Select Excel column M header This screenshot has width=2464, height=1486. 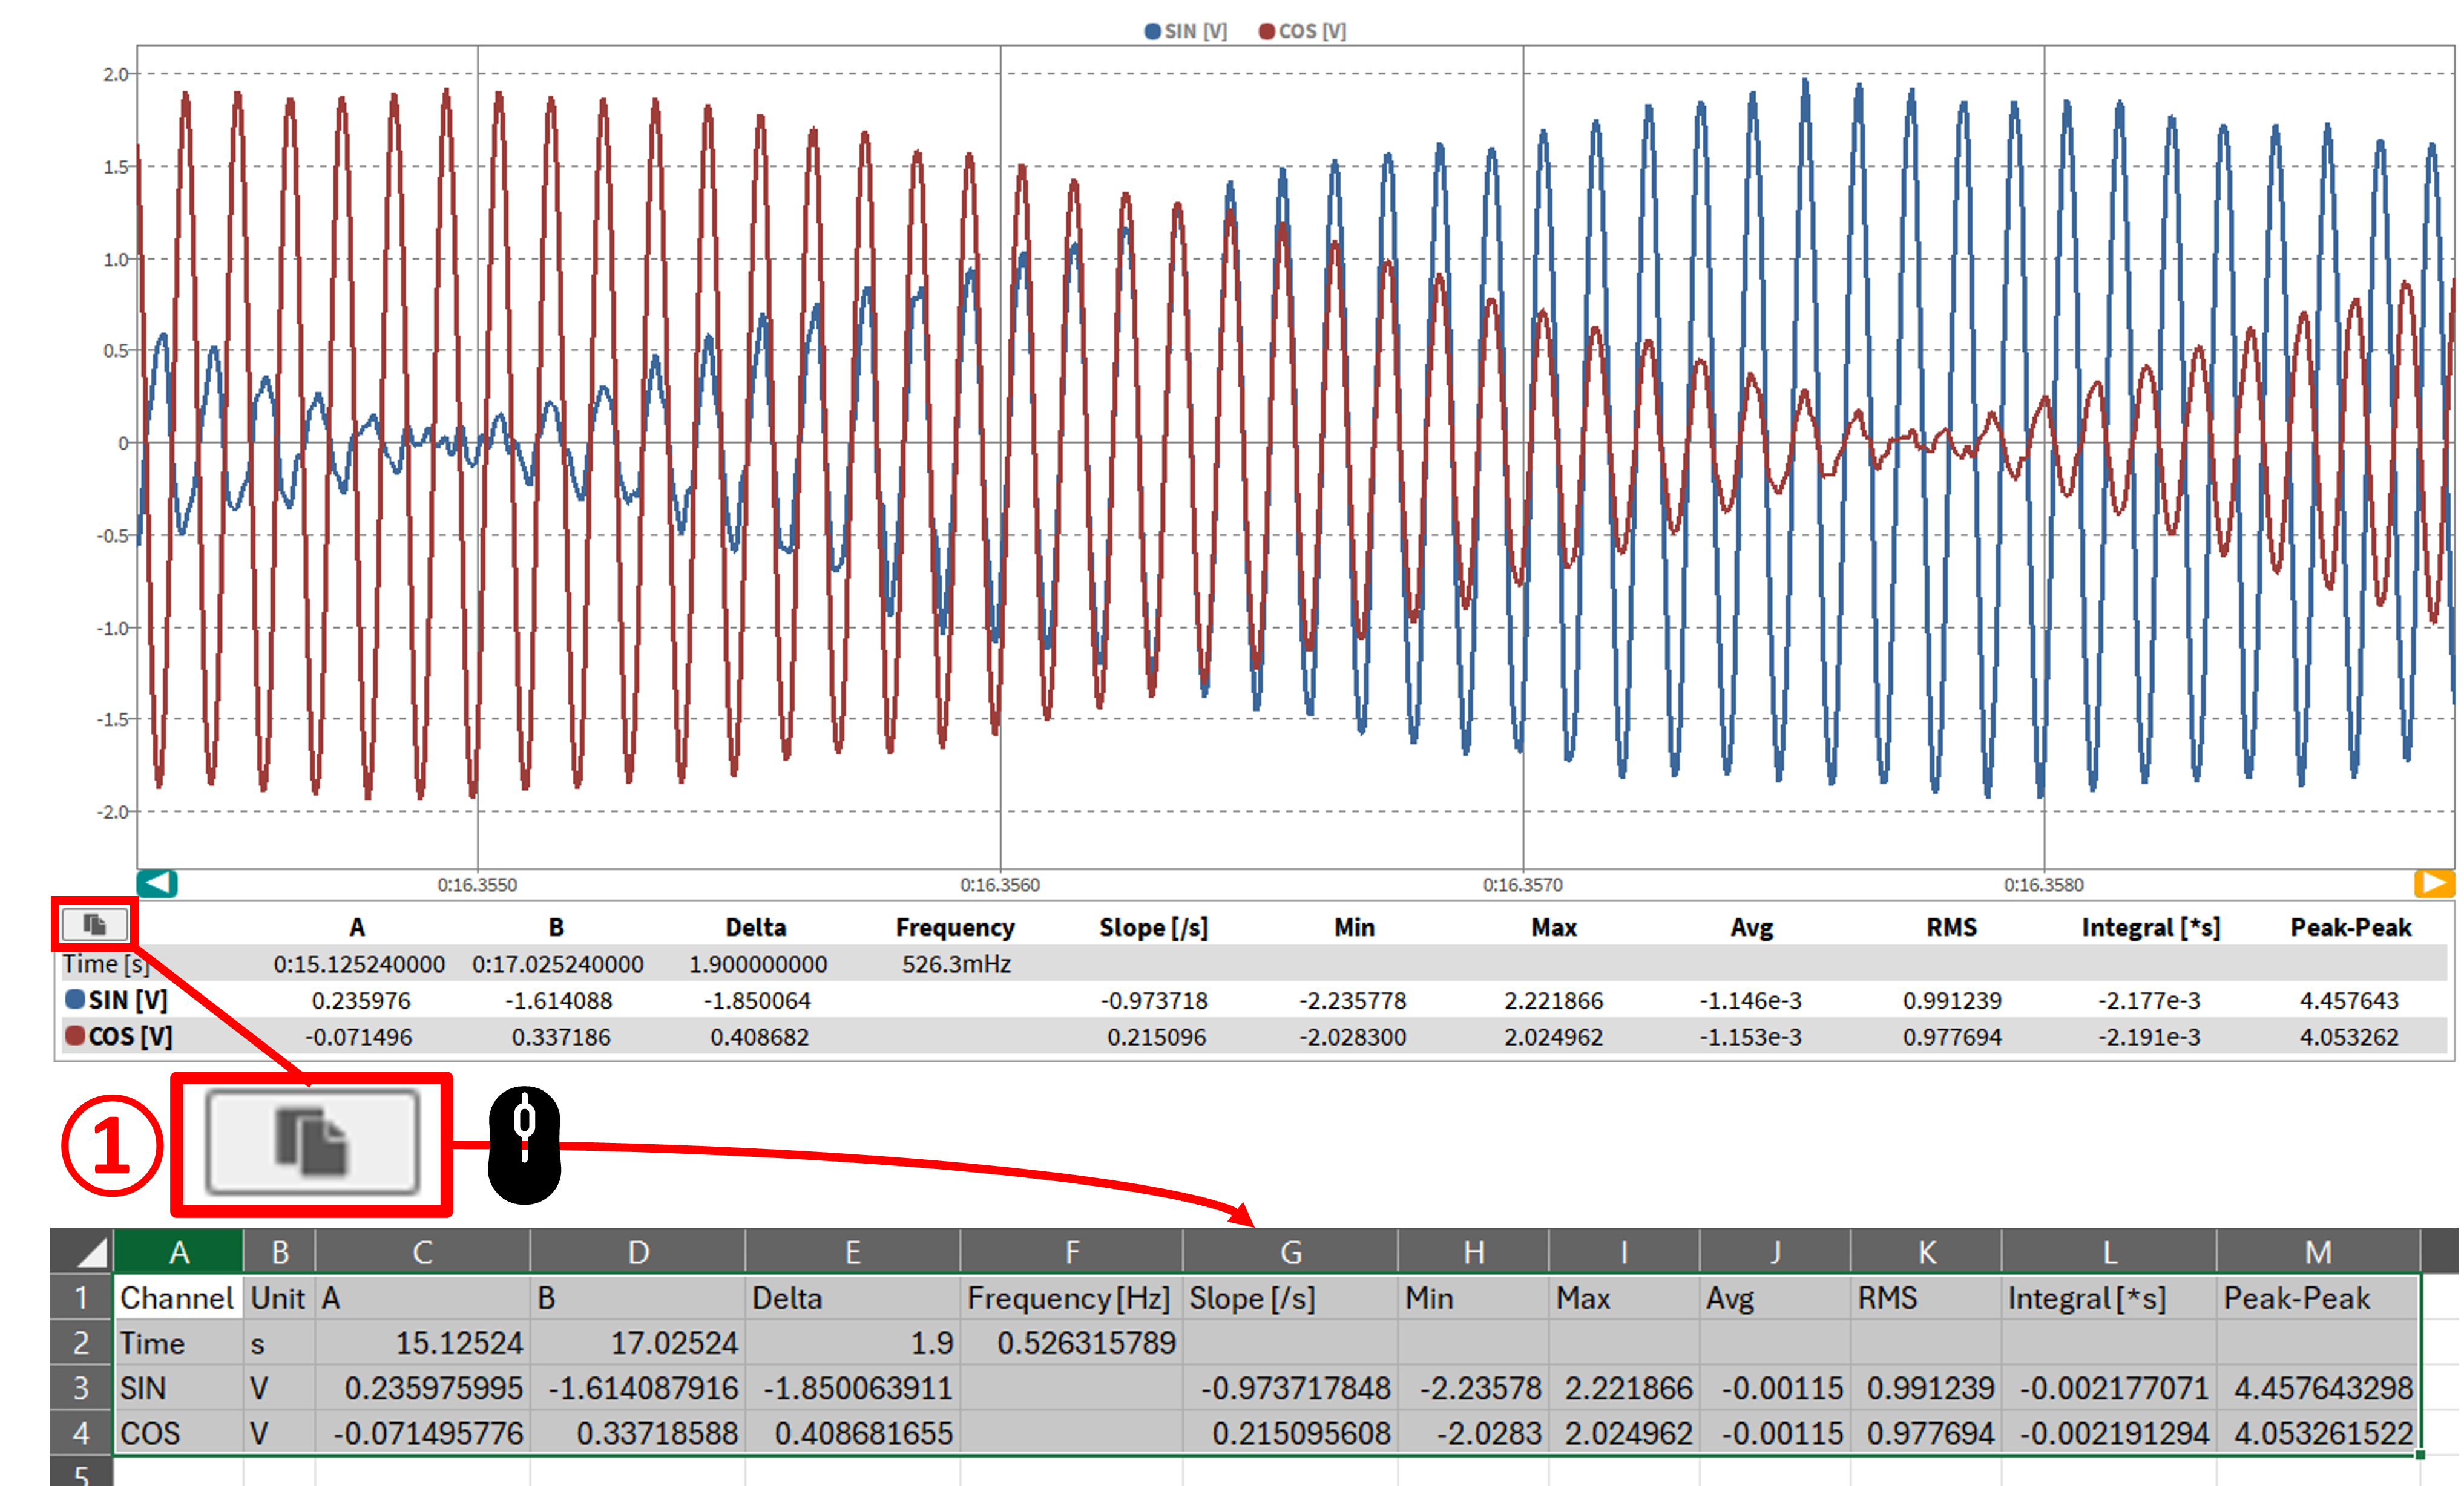(2318, 1252)
